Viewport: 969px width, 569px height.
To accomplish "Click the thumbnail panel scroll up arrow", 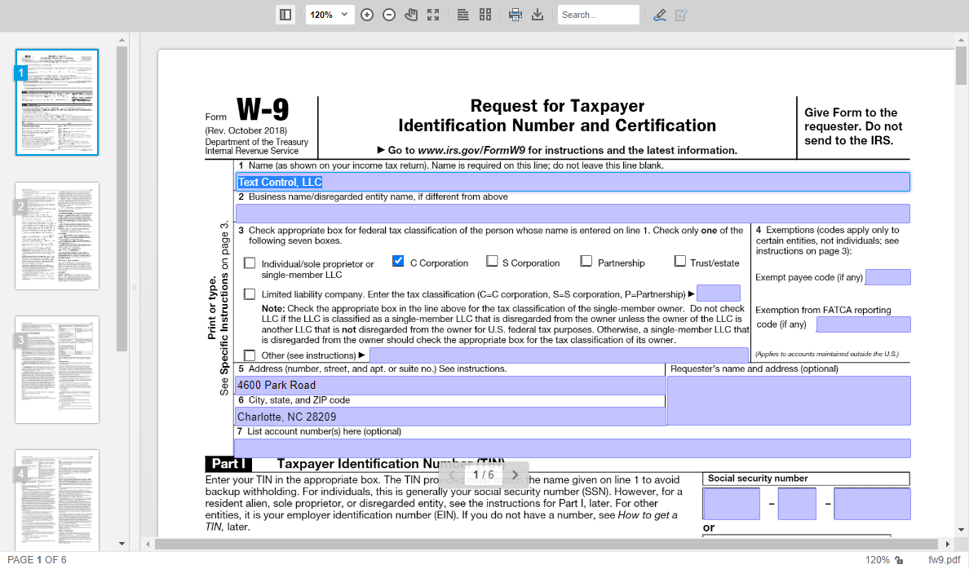I will pyautogui.click(x=122, y=40).
